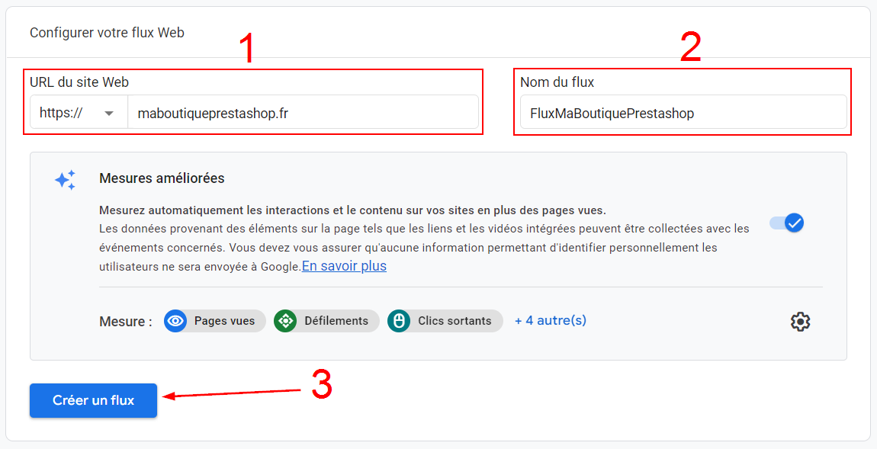Image resolution: width=877 pixels, height=449 pixels.
Task: Select the Pages vues chip label
Action: pyautogui.click(x=224, y=321)
